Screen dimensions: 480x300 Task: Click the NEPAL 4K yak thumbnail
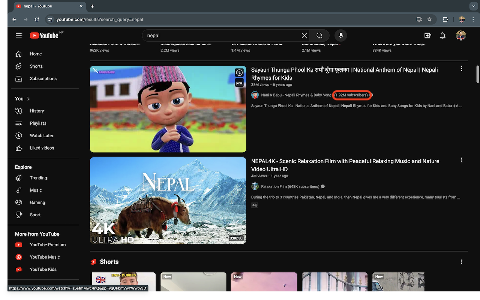168,200
